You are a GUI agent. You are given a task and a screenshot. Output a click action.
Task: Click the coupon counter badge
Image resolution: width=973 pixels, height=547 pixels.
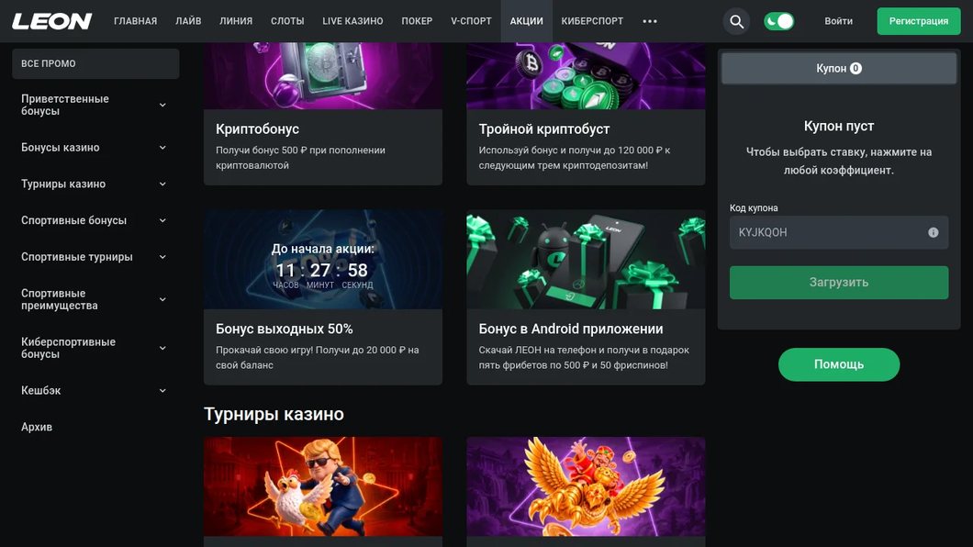tap(856, 68)
